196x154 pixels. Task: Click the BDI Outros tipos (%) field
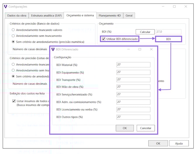[x=133, y=117]
